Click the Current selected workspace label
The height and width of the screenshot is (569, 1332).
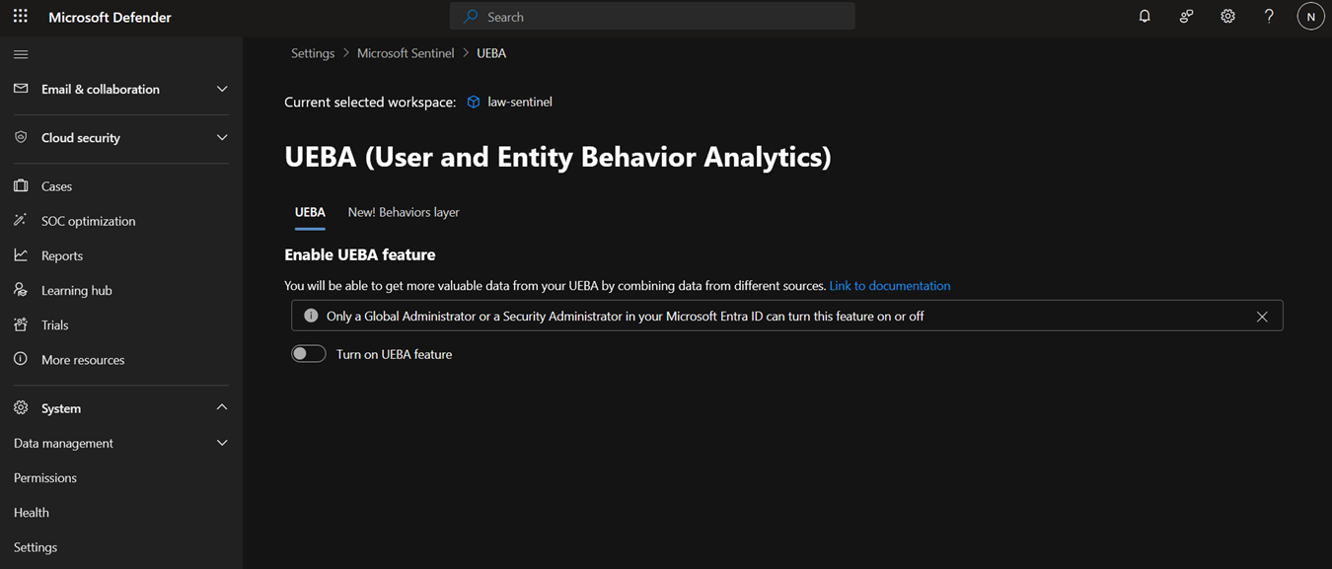[x=370, y=102]
